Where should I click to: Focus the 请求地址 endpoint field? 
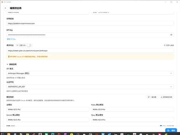point(90,50)
